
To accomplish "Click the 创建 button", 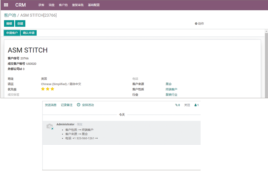I will coord(20,24).
